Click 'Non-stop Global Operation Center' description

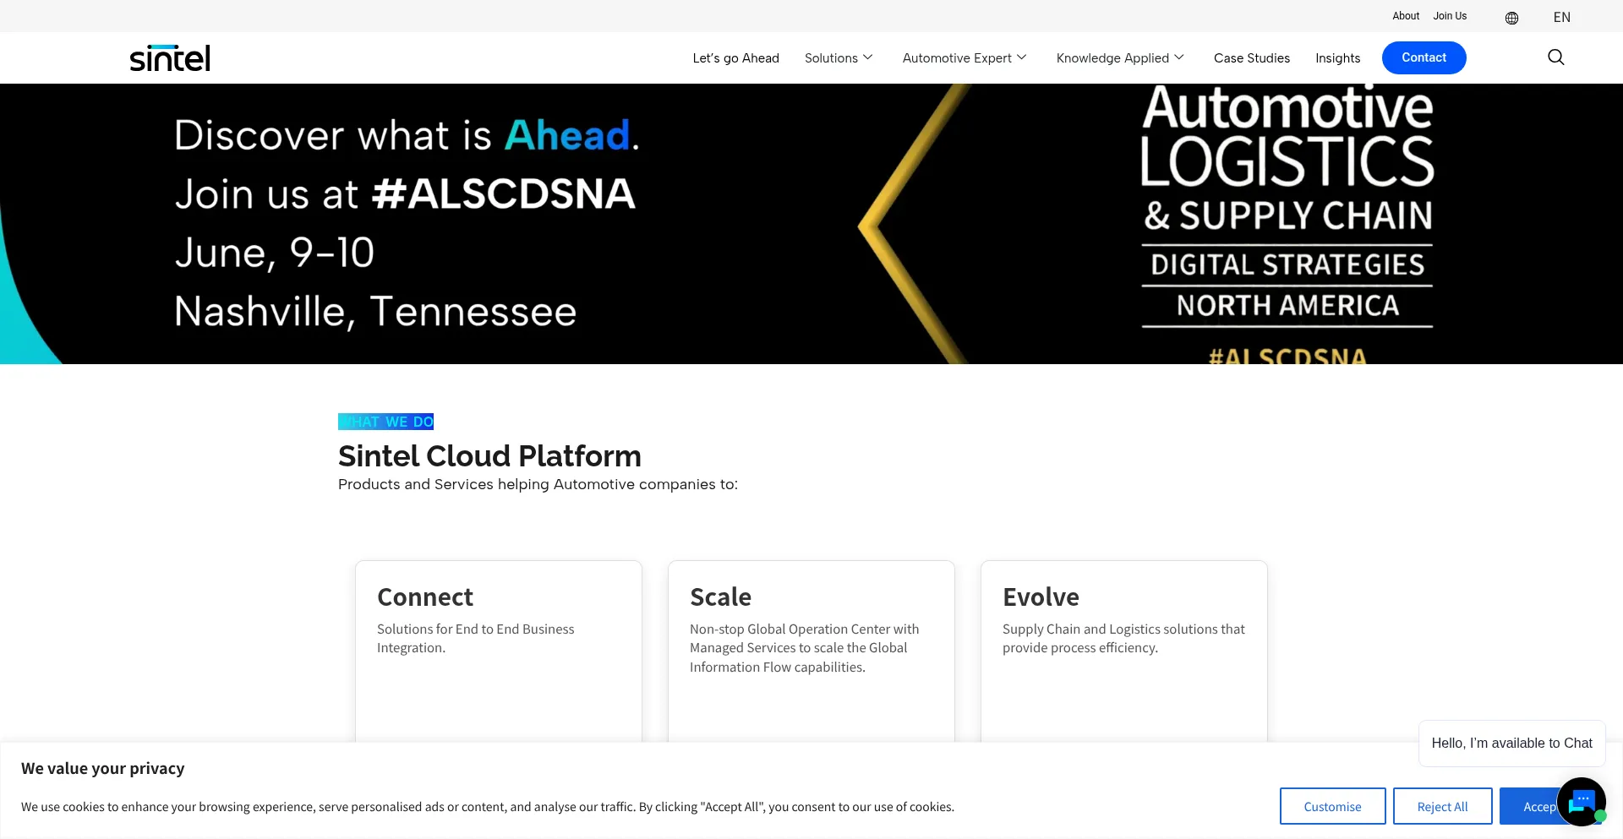[804, 648]
